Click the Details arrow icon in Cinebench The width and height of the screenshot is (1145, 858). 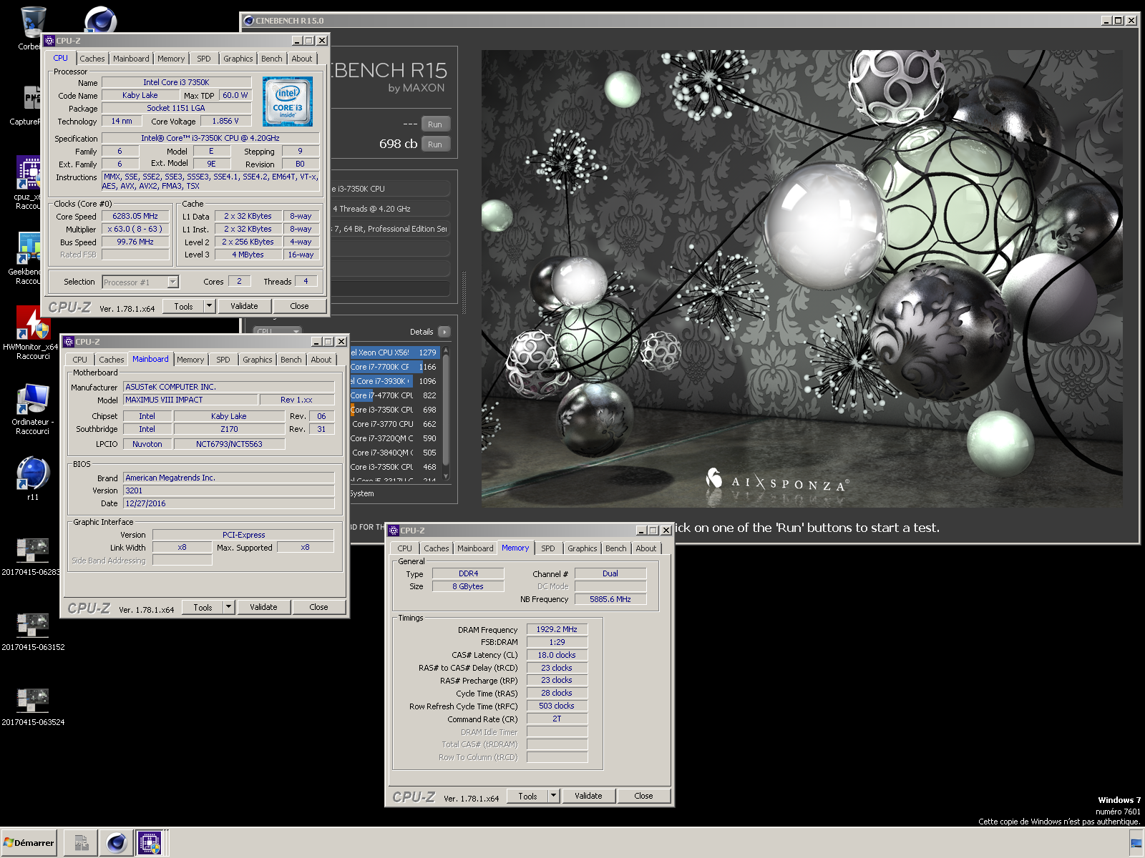pos(444,332)
